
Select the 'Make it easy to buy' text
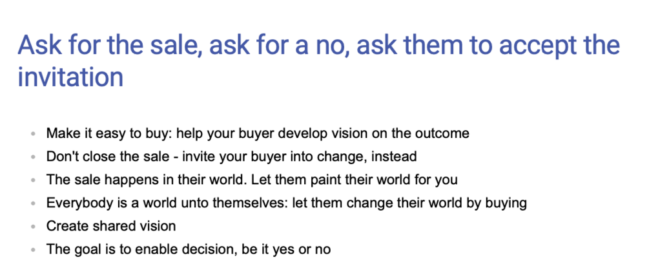point(108,134)
